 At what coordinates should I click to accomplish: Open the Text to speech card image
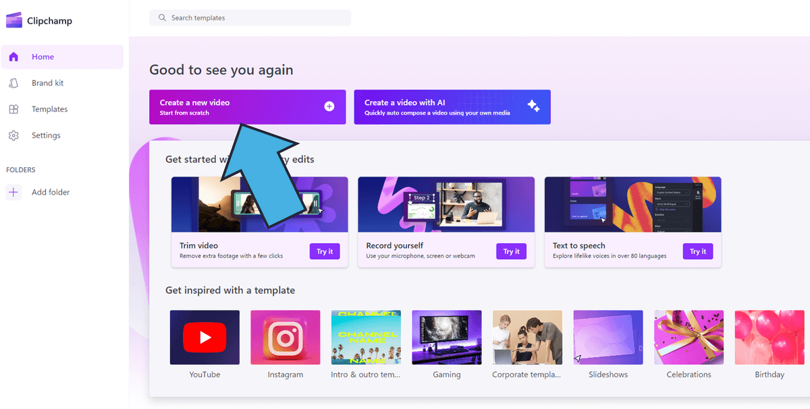pyautogui.click(x=632, y=205)
